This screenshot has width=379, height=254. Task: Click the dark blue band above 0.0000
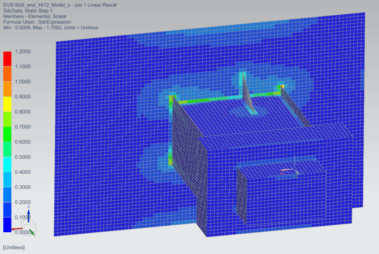(7, 225)
